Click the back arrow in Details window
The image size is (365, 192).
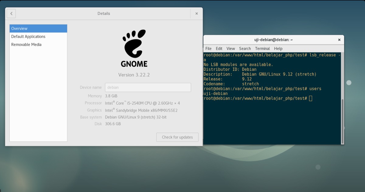11,13
